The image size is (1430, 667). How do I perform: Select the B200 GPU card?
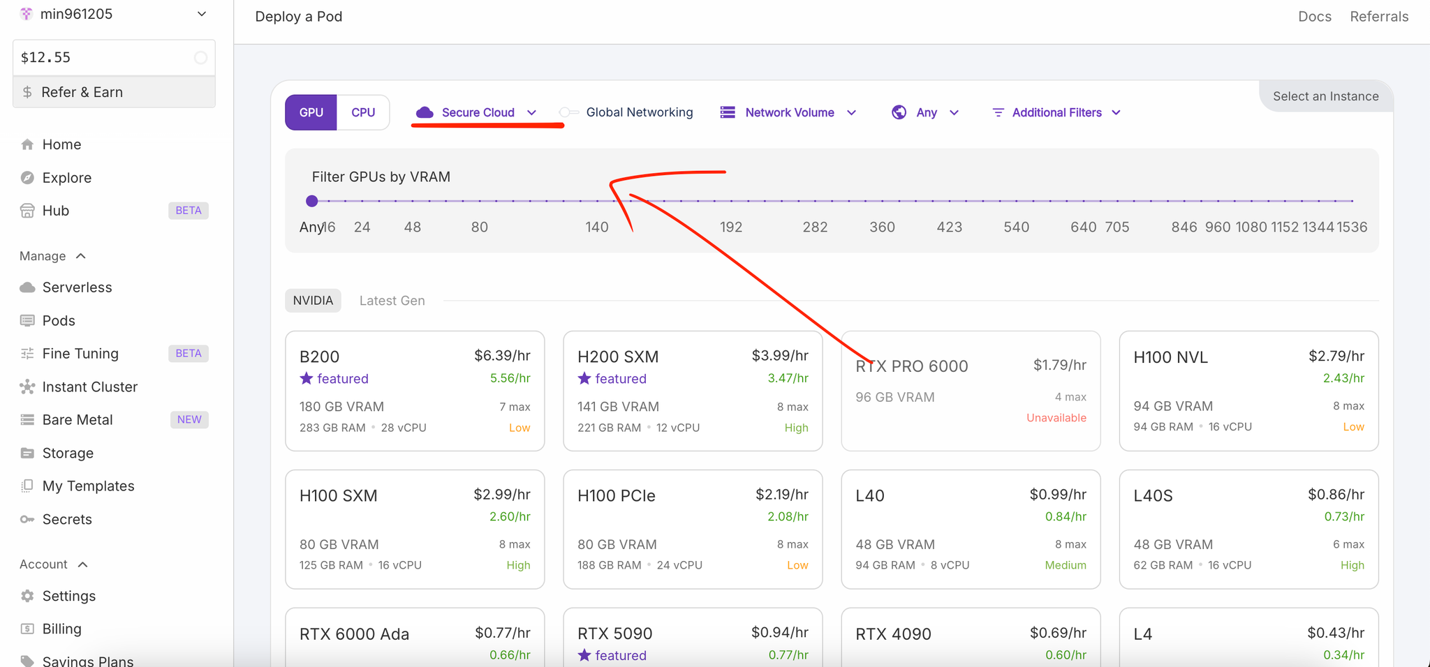415,391
